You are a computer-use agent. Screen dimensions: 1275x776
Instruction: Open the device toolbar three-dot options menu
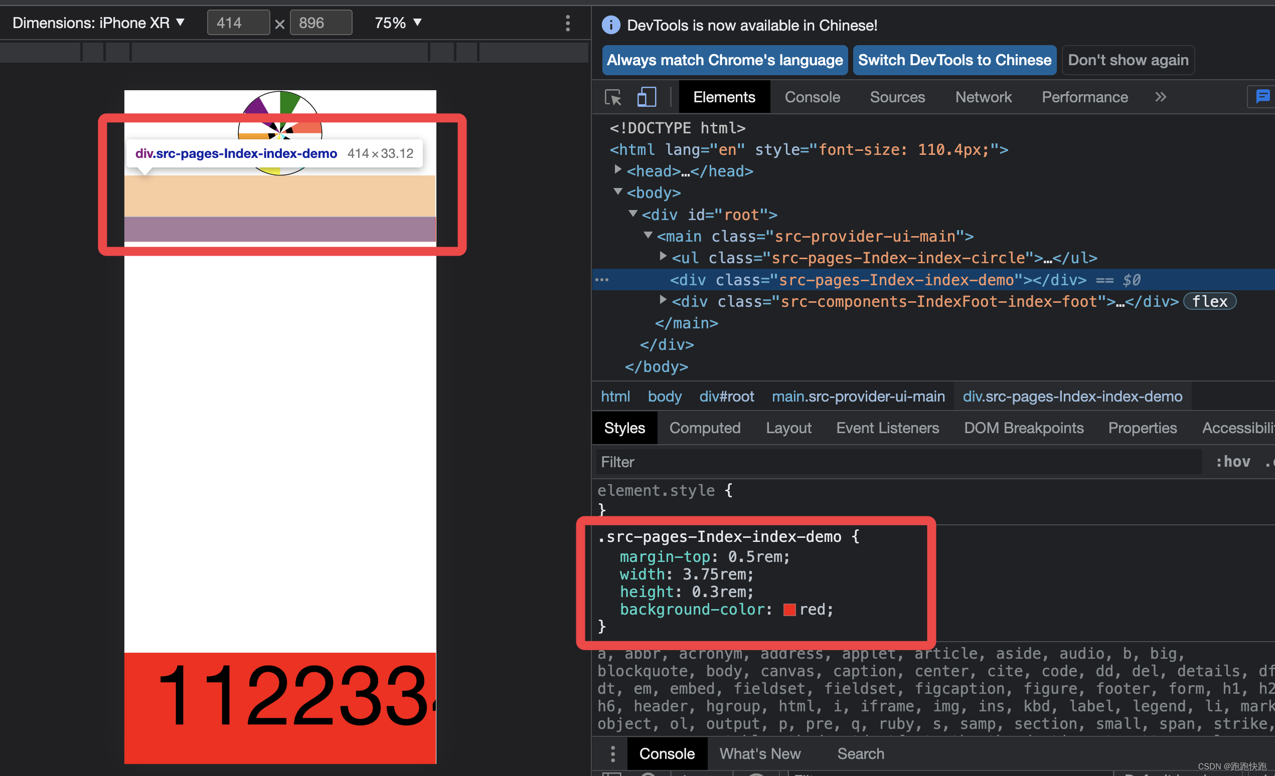pyautogui.click(x=568, y=23)
